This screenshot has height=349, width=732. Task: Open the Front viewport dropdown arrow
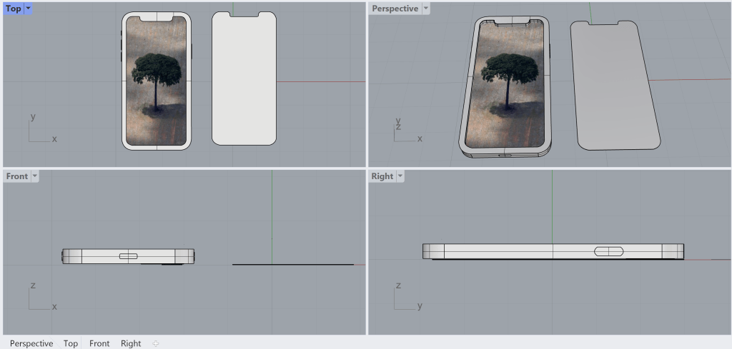(x=34, y=176)
